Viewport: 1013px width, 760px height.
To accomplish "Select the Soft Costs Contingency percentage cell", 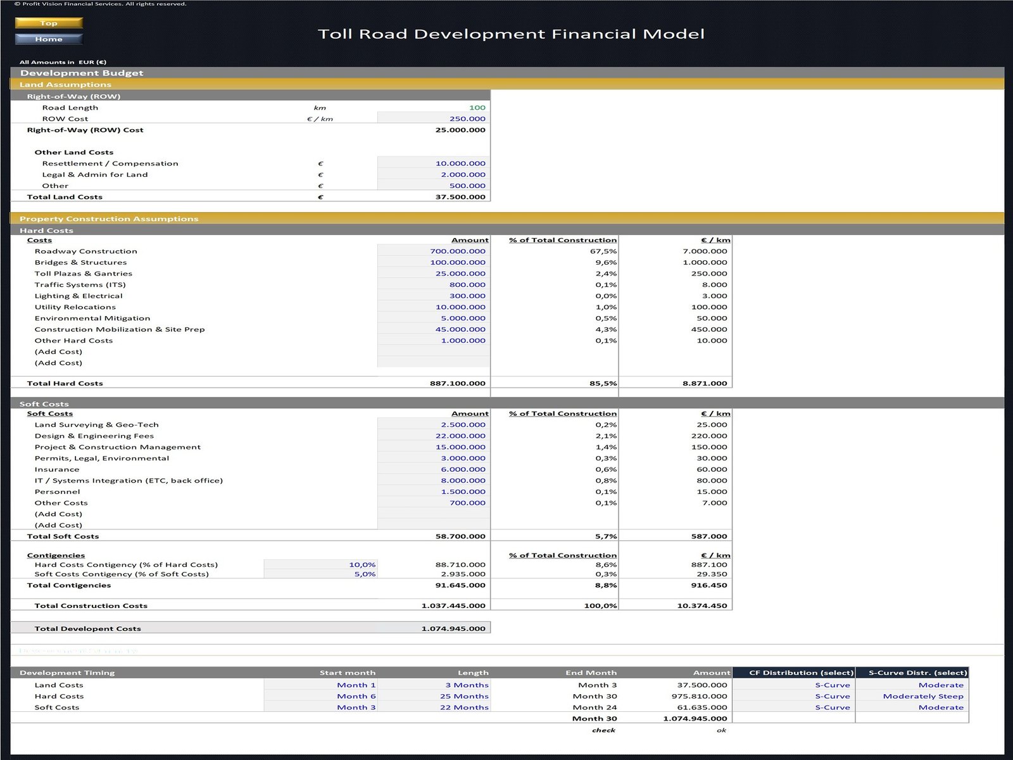I will pyautogui.click(x=320, y=574).
